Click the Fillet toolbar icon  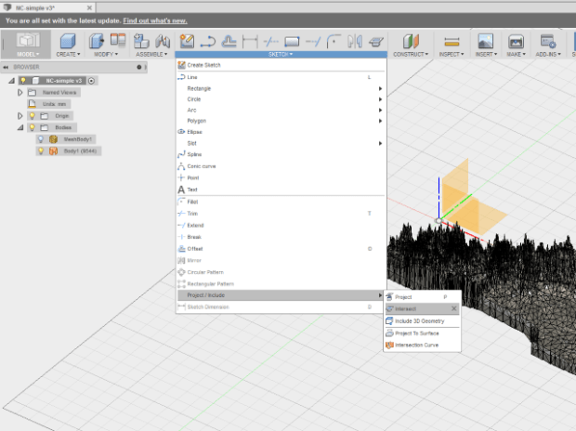[334, 41]
